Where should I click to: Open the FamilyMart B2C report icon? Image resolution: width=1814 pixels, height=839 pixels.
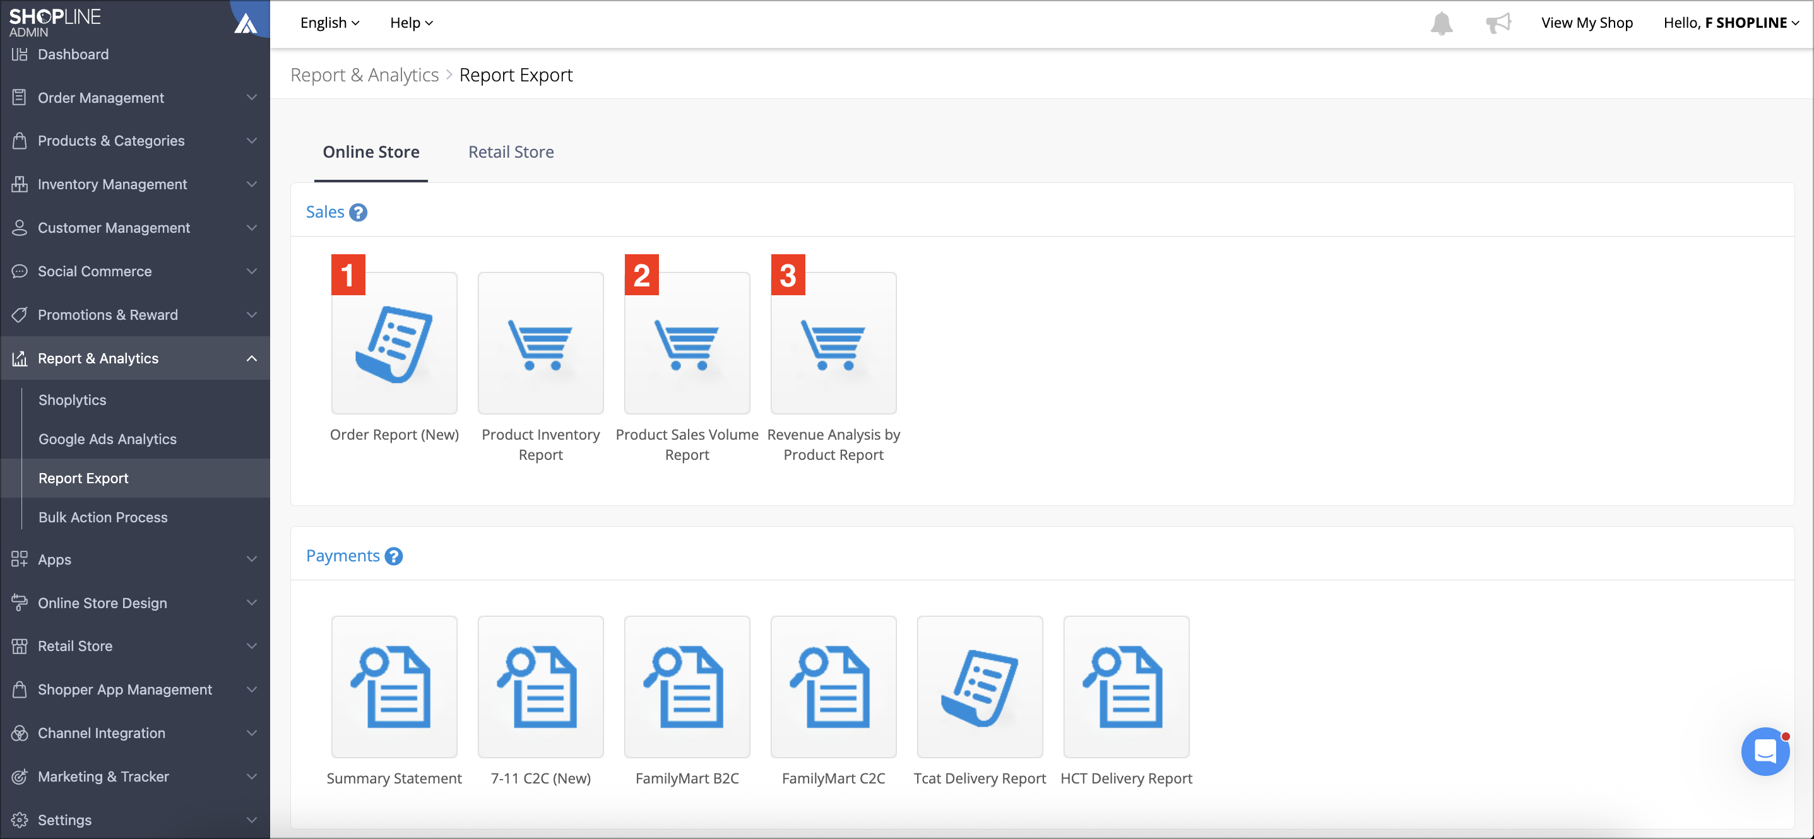click(687, 686)
